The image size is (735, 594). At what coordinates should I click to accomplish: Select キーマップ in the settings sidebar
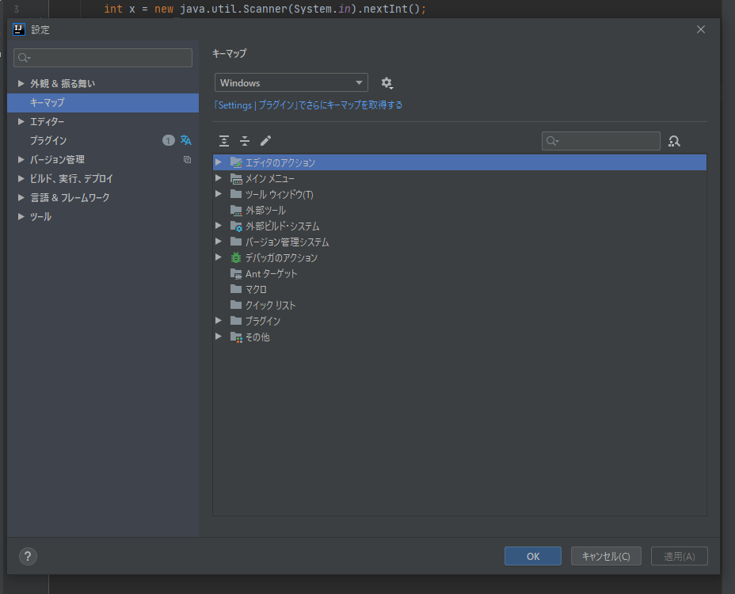(x=103, y=102)
